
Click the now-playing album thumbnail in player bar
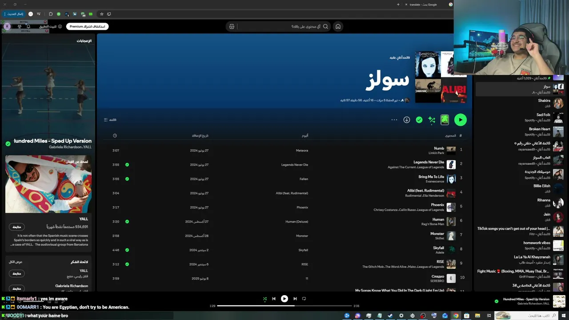coord(559,301)
